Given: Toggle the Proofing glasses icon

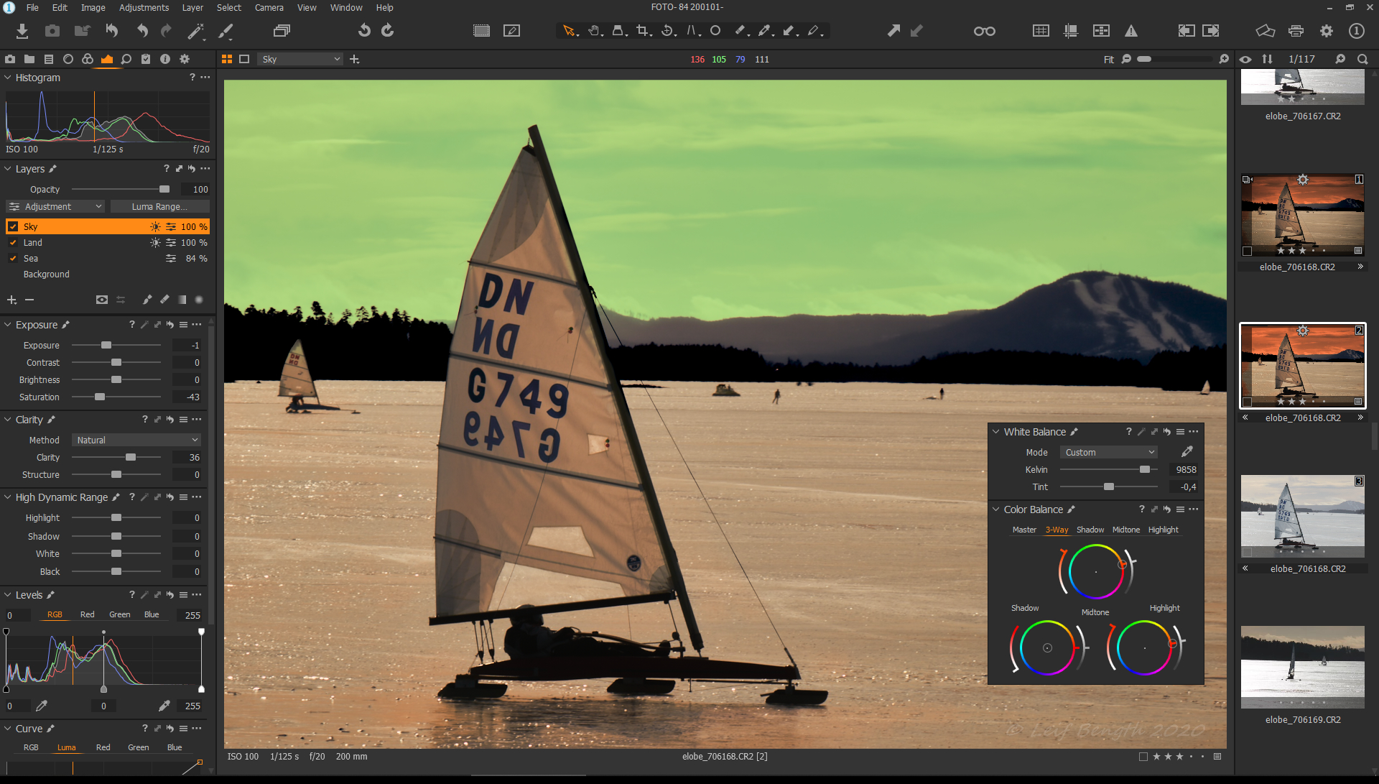Looking at the screenshot, I should [984, 31].
